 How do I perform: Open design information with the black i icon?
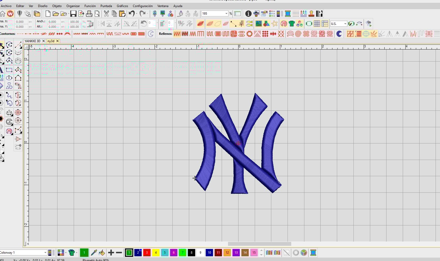click(x=248, y=13)
